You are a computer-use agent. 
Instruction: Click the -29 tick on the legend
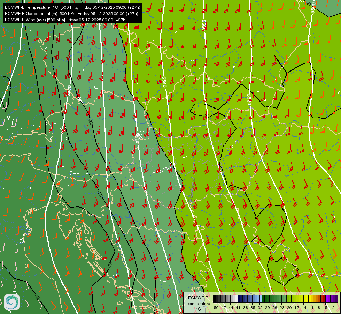(267, 308)
